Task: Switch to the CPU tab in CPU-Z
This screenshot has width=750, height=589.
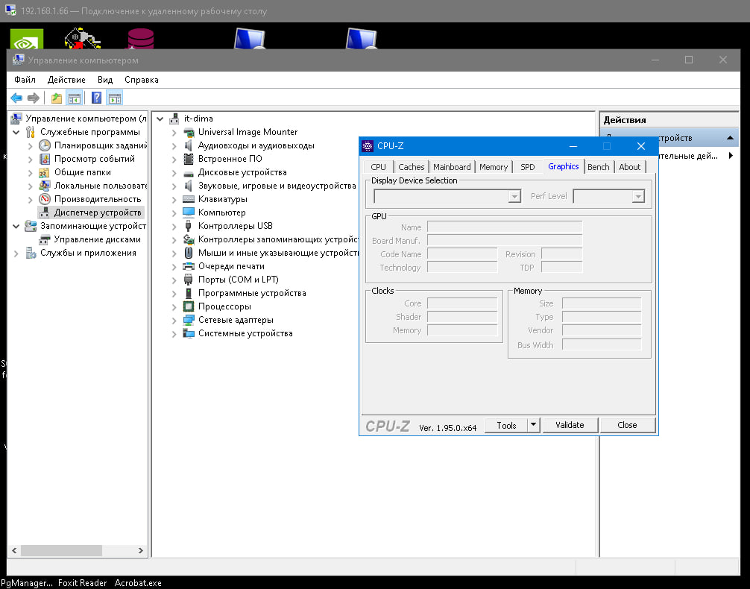Action: pos(378,167)
